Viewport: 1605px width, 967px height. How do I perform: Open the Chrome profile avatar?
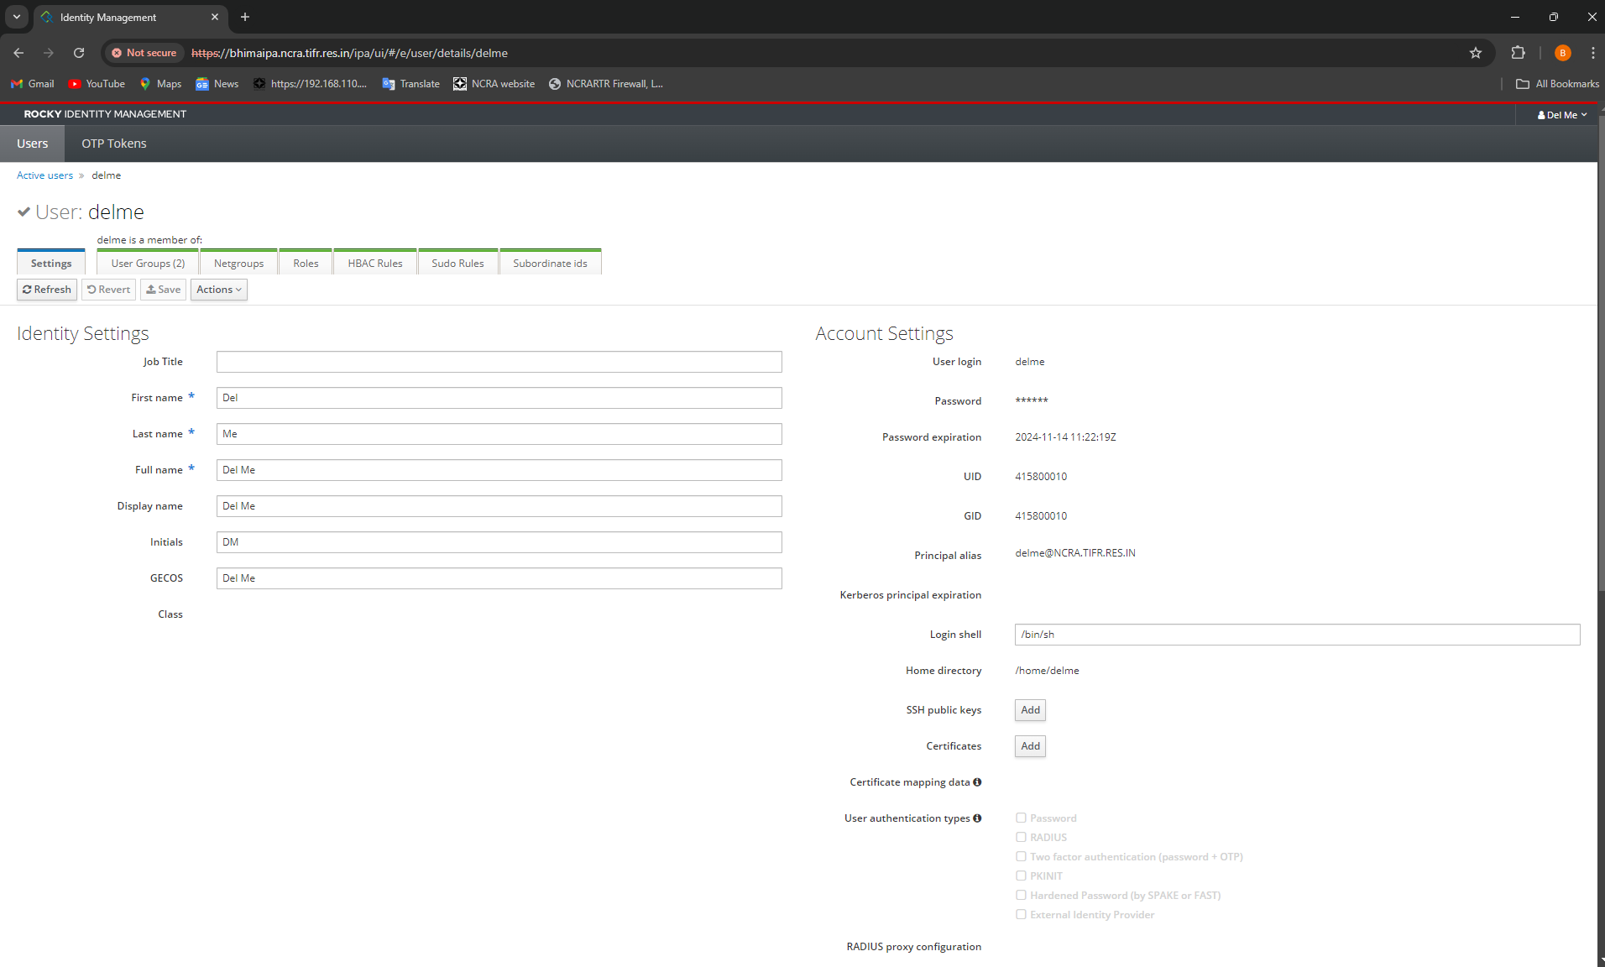tap(1562, 53)
